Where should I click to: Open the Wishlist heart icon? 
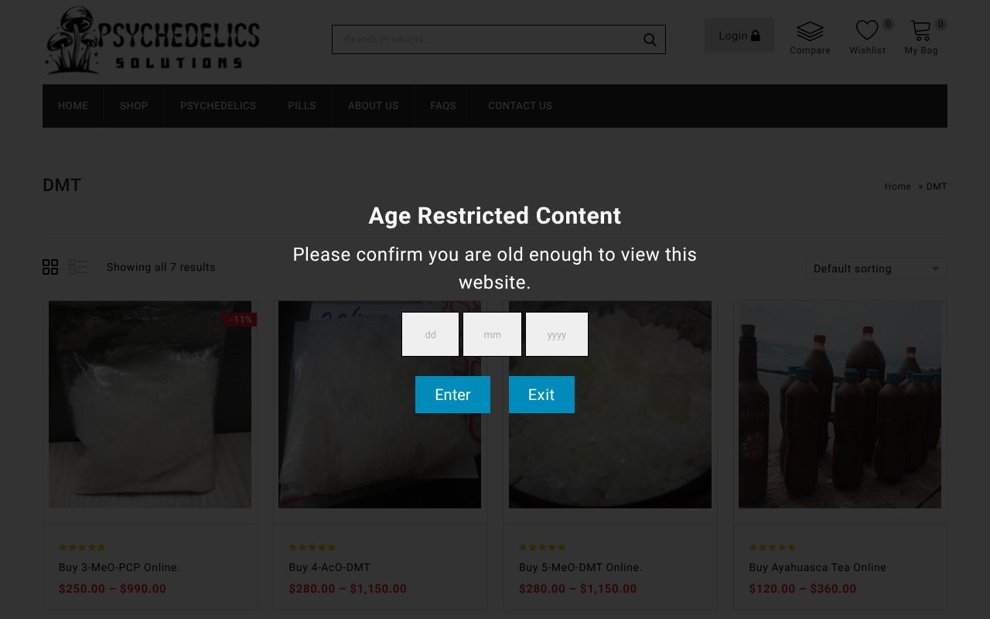coord(867,31)
